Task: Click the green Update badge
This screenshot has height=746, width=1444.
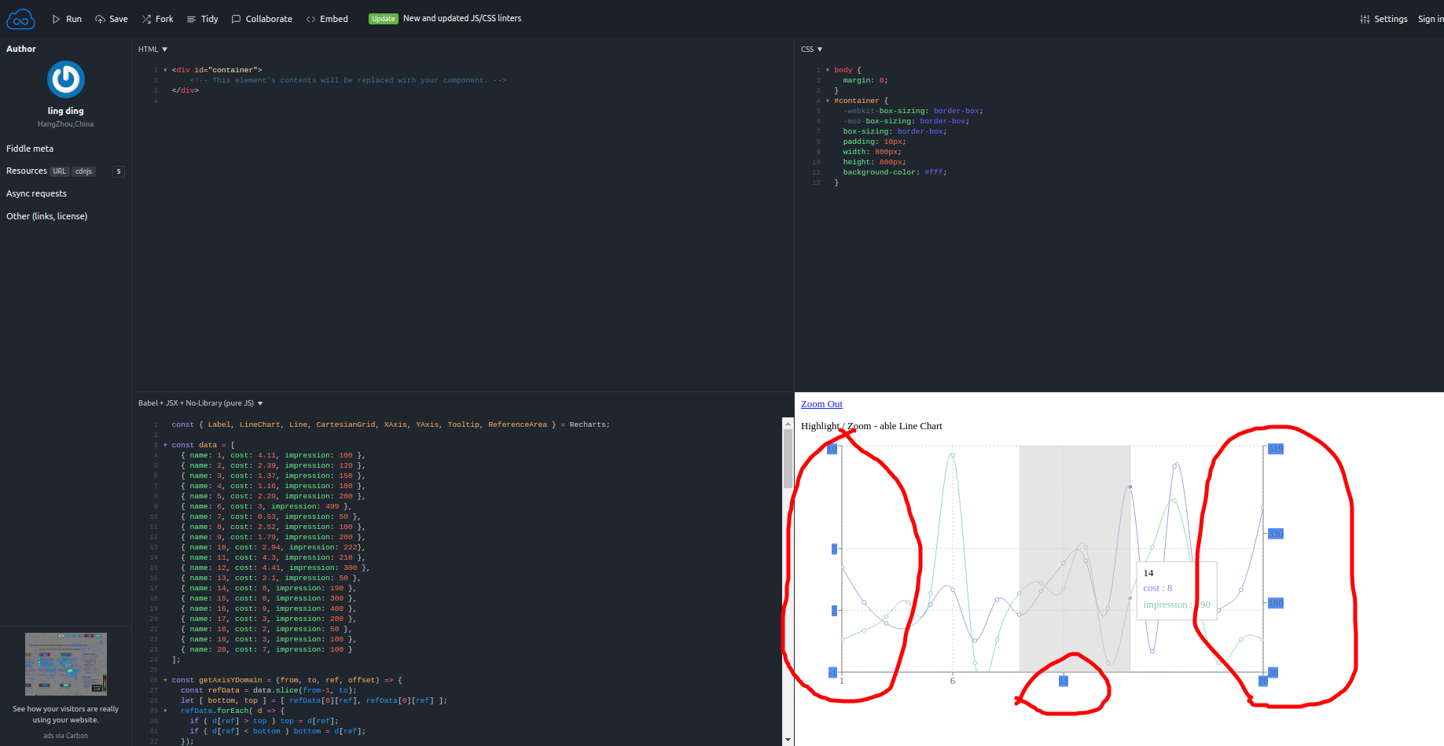Action: 383,18
